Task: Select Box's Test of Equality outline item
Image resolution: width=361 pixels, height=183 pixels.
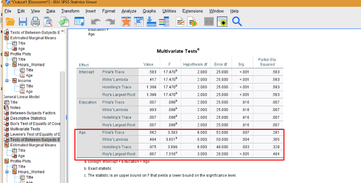Action: tap(35, 124)
